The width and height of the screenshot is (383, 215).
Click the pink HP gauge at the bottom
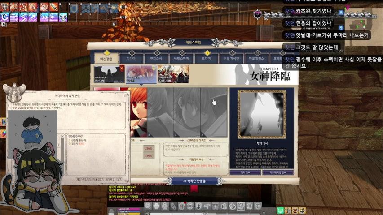128,209
